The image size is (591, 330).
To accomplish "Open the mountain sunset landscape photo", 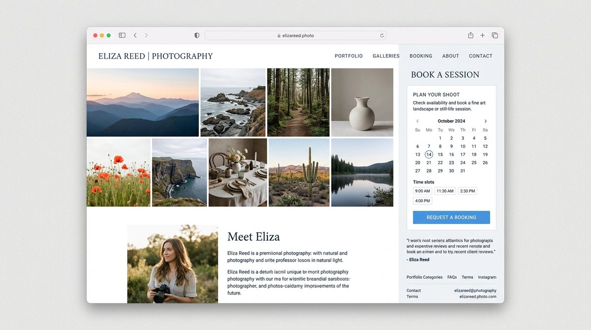I will (143, 102).
